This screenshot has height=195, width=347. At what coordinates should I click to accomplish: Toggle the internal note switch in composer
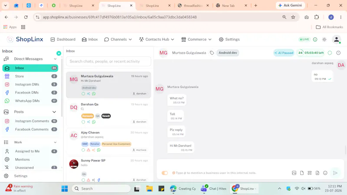pos(165,173)
